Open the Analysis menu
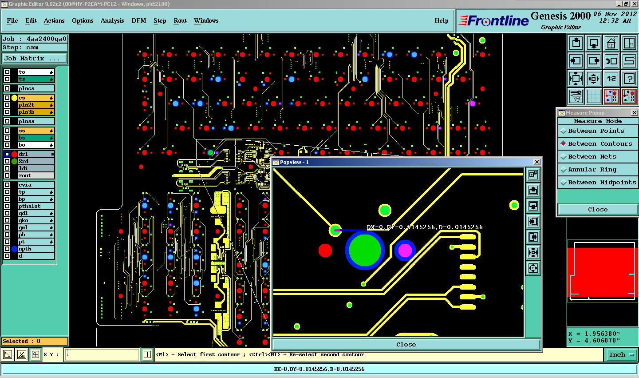Screen dimensions: 639x378 click(112, 21)
